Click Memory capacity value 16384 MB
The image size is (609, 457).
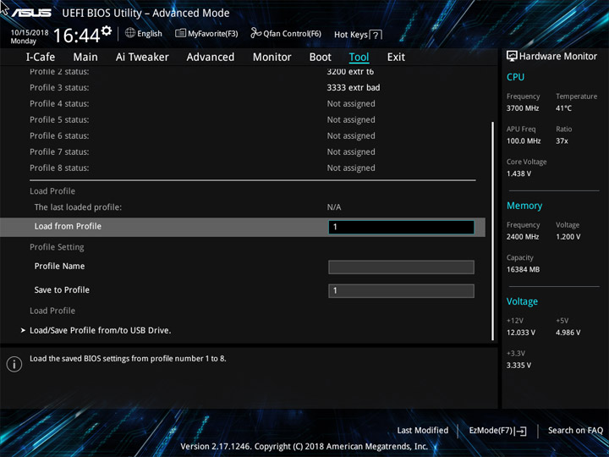[x=523, y=269]
